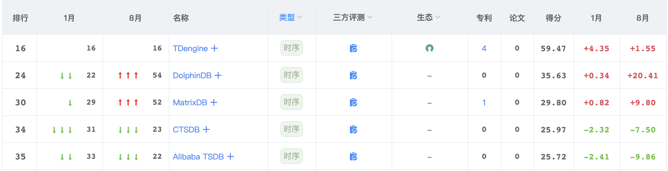The image size is (668, 171).
Task: Click the 专利 column header
Action: pos(484,18)
